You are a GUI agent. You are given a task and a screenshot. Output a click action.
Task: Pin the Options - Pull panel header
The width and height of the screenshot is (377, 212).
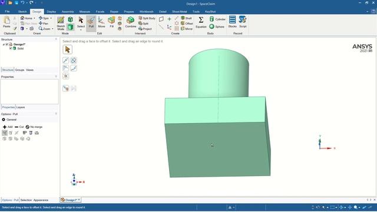click(56, 114)
